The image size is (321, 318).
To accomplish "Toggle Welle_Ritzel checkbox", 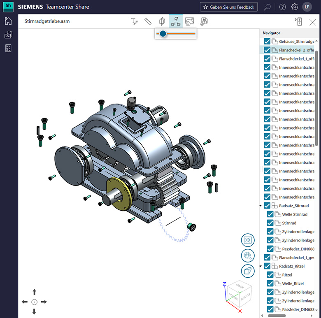I will [x=270, y=283].
